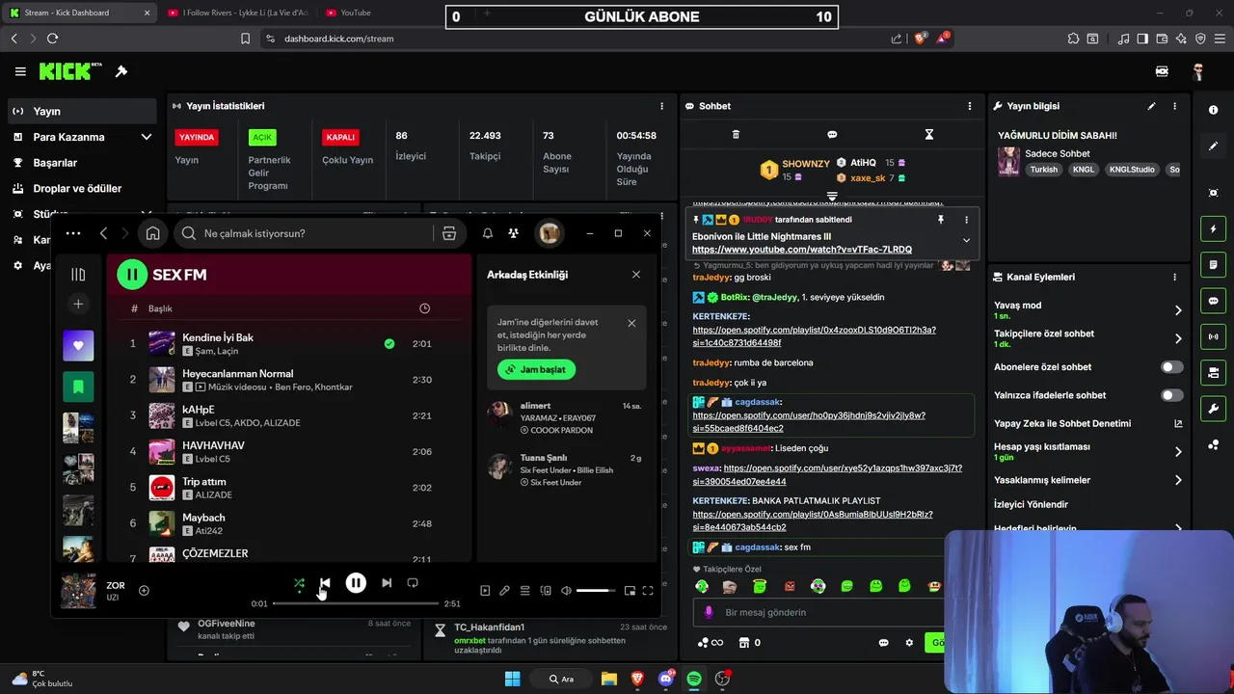Image resolution: width=1234 pixels, height=694 pixels.
Task: Close Arkadaş Etkinliği panel
Action: tap(636, 275)
